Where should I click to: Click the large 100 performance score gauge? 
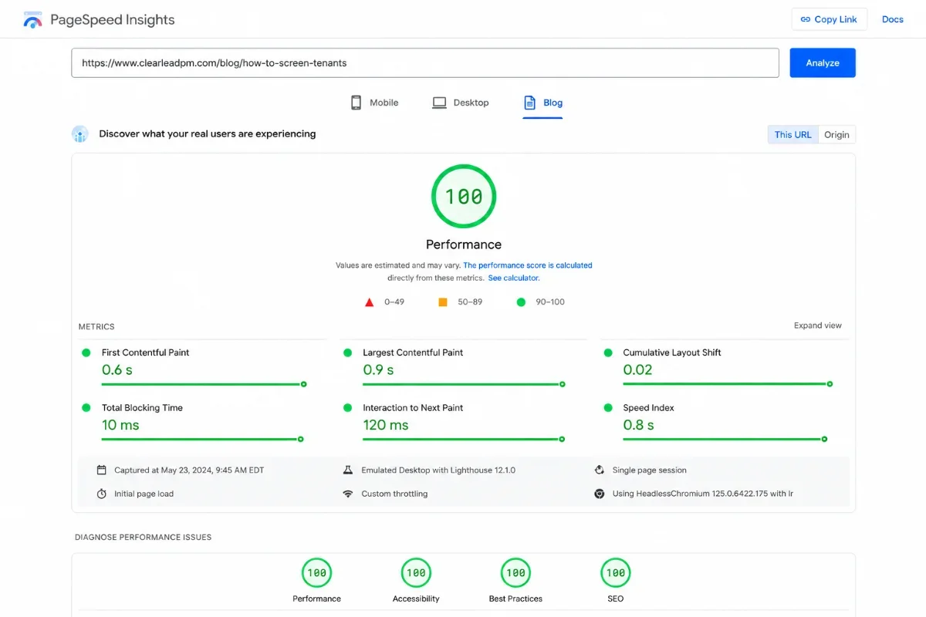pos(464,197)
